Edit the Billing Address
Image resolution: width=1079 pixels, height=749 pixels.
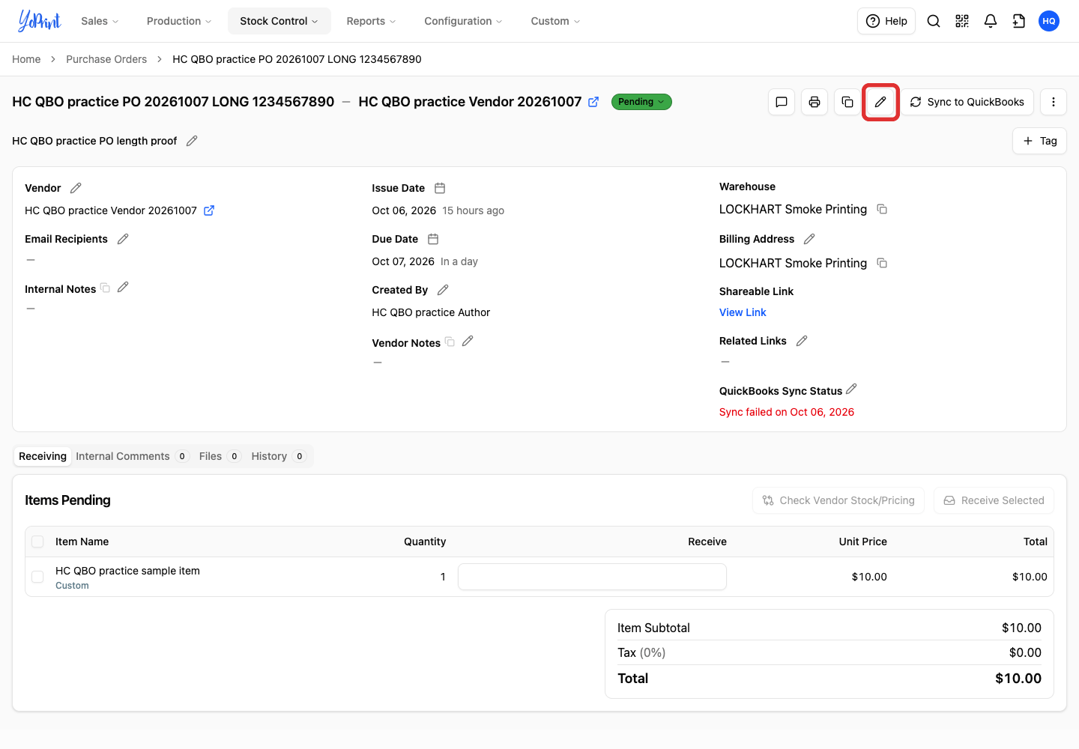809,239
